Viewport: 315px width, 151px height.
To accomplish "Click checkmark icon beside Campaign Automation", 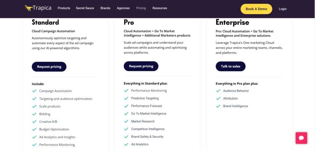I will (x=34, y=91).
